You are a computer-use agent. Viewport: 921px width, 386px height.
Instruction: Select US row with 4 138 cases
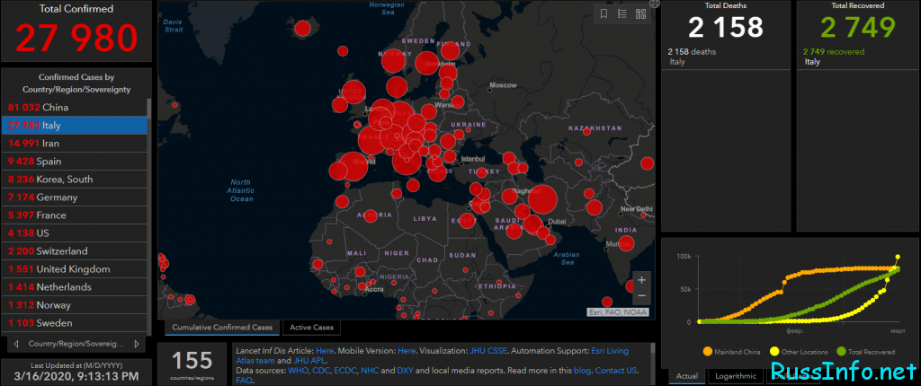tap(74, 233)
